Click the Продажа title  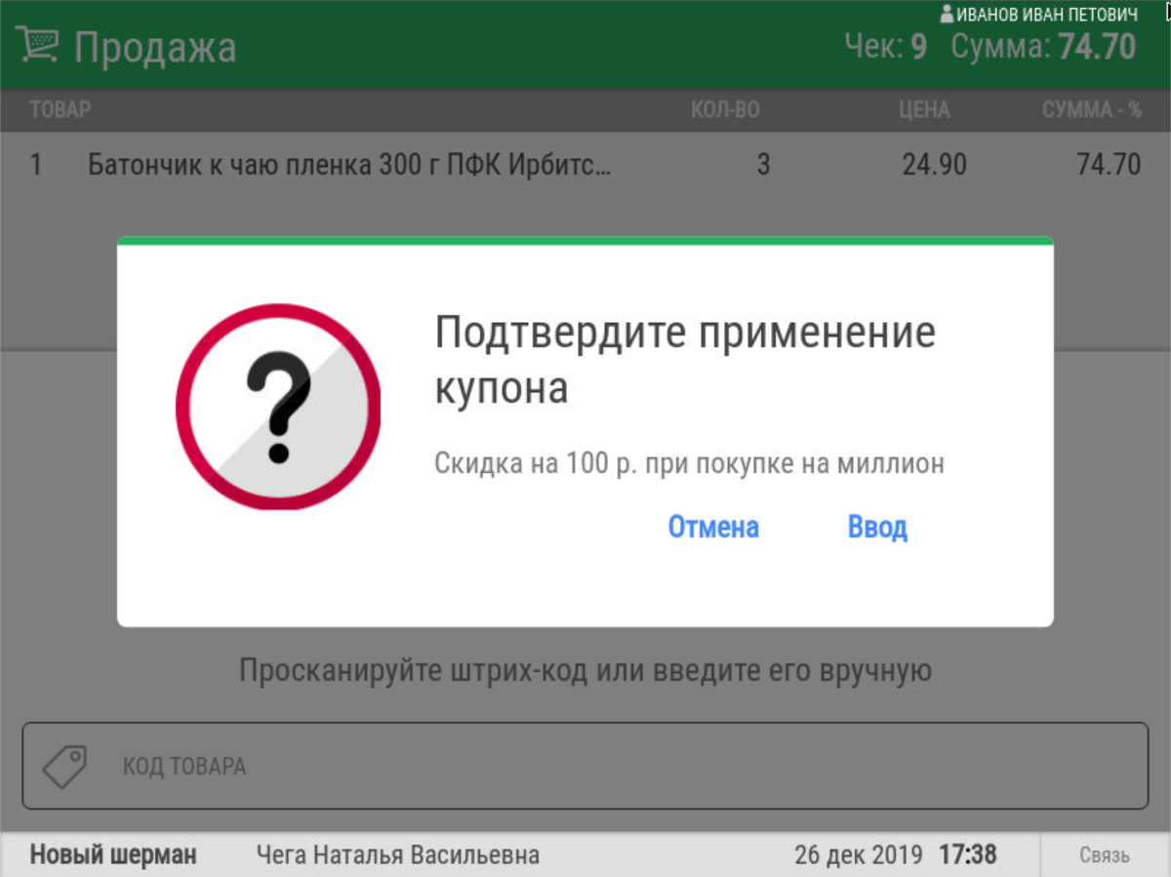[x=155, y=47]
